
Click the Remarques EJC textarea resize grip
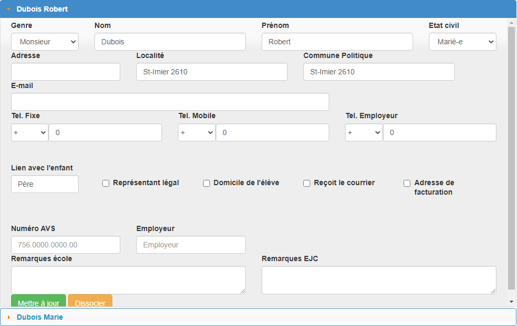point(493,291)
